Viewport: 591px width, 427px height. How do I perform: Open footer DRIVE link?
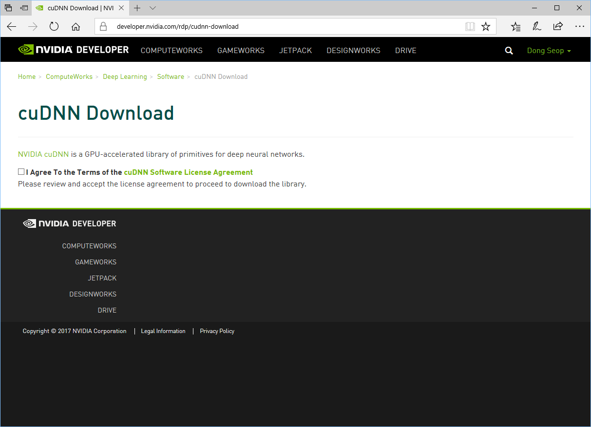[x=107, y=310]
